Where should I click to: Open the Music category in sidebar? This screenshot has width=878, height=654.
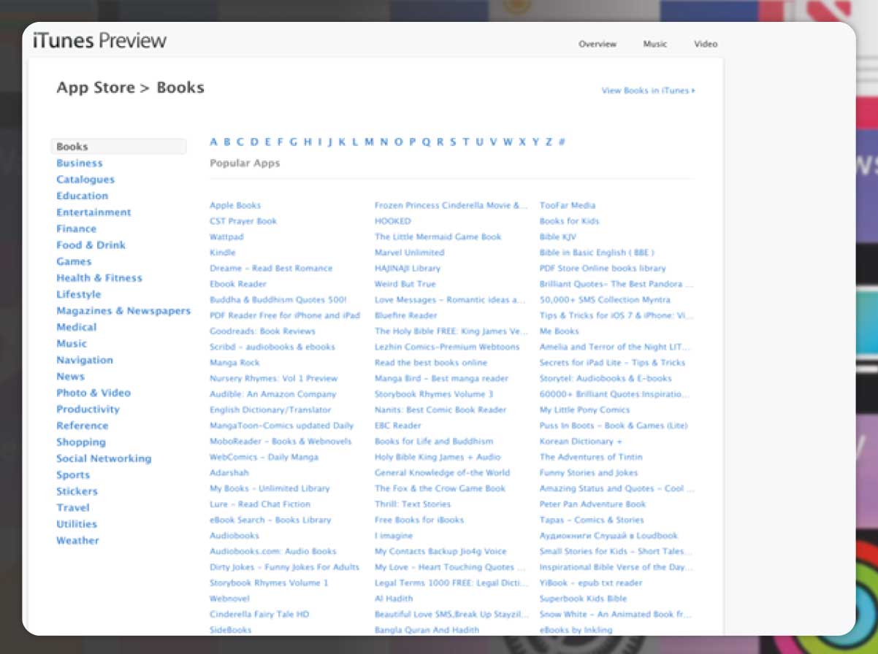pos(72,344)
